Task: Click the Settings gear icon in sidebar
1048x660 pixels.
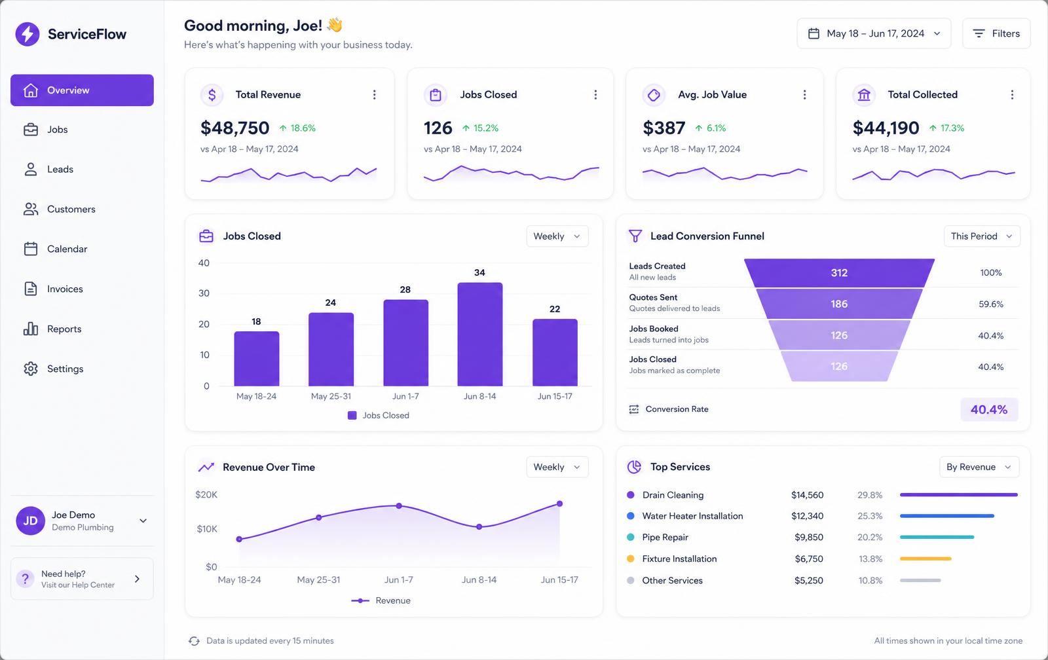Action: tap(31, 369)
